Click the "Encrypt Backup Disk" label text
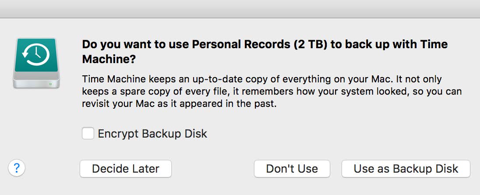The image size is (480, 195). click(x=152, y=134)
